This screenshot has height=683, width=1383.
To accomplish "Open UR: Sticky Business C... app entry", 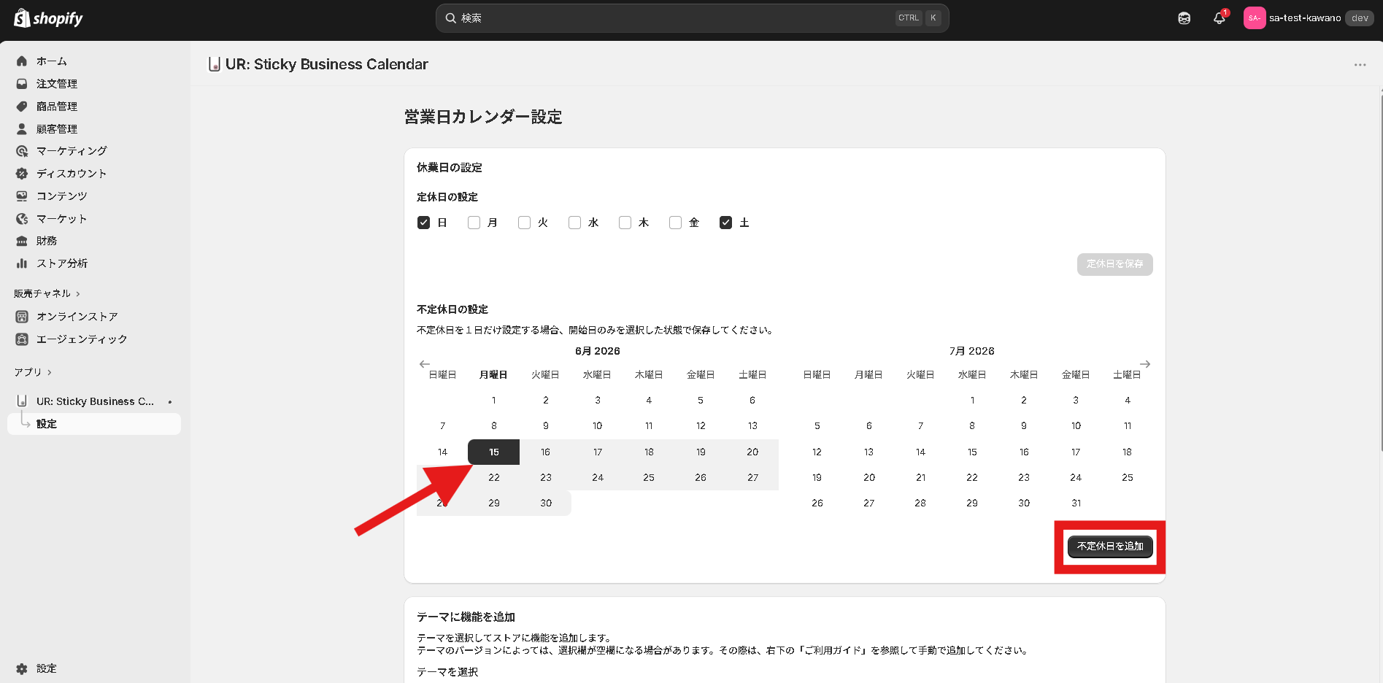I will point(95,401).
